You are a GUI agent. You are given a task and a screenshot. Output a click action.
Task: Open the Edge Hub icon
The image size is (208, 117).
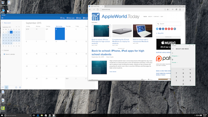[x=173, y=9]
